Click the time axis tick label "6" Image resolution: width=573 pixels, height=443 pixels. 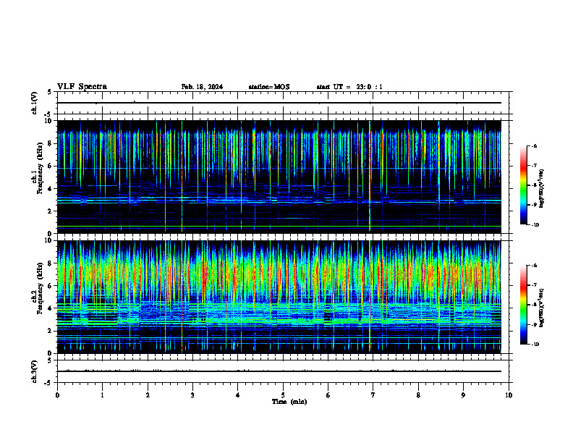coord(328,395)
